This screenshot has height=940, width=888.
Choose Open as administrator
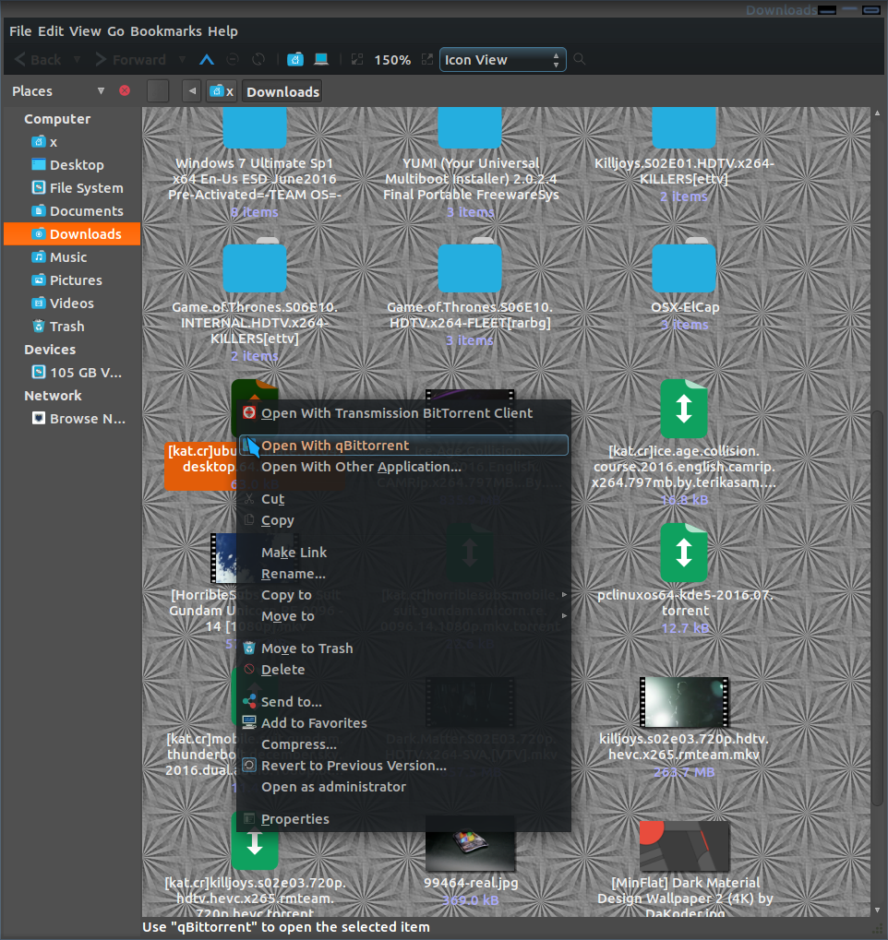pos(403,787)
